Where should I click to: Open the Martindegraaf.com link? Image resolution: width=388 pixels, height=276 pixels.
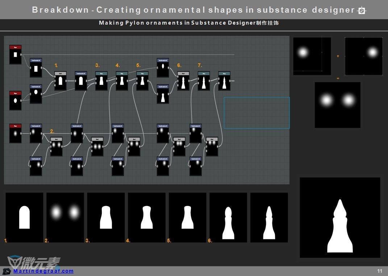point(43,271)
